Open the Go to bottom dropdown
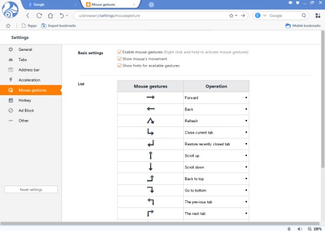325x231 pixels. [x=216, y=190]
